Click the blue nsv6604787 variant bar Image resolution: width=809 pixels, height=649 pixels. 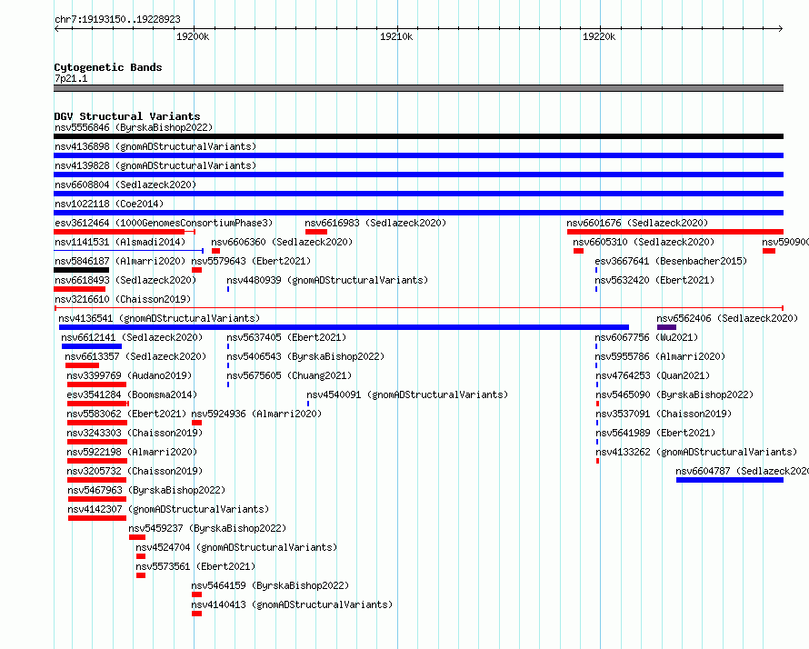(x=730, y=480)
